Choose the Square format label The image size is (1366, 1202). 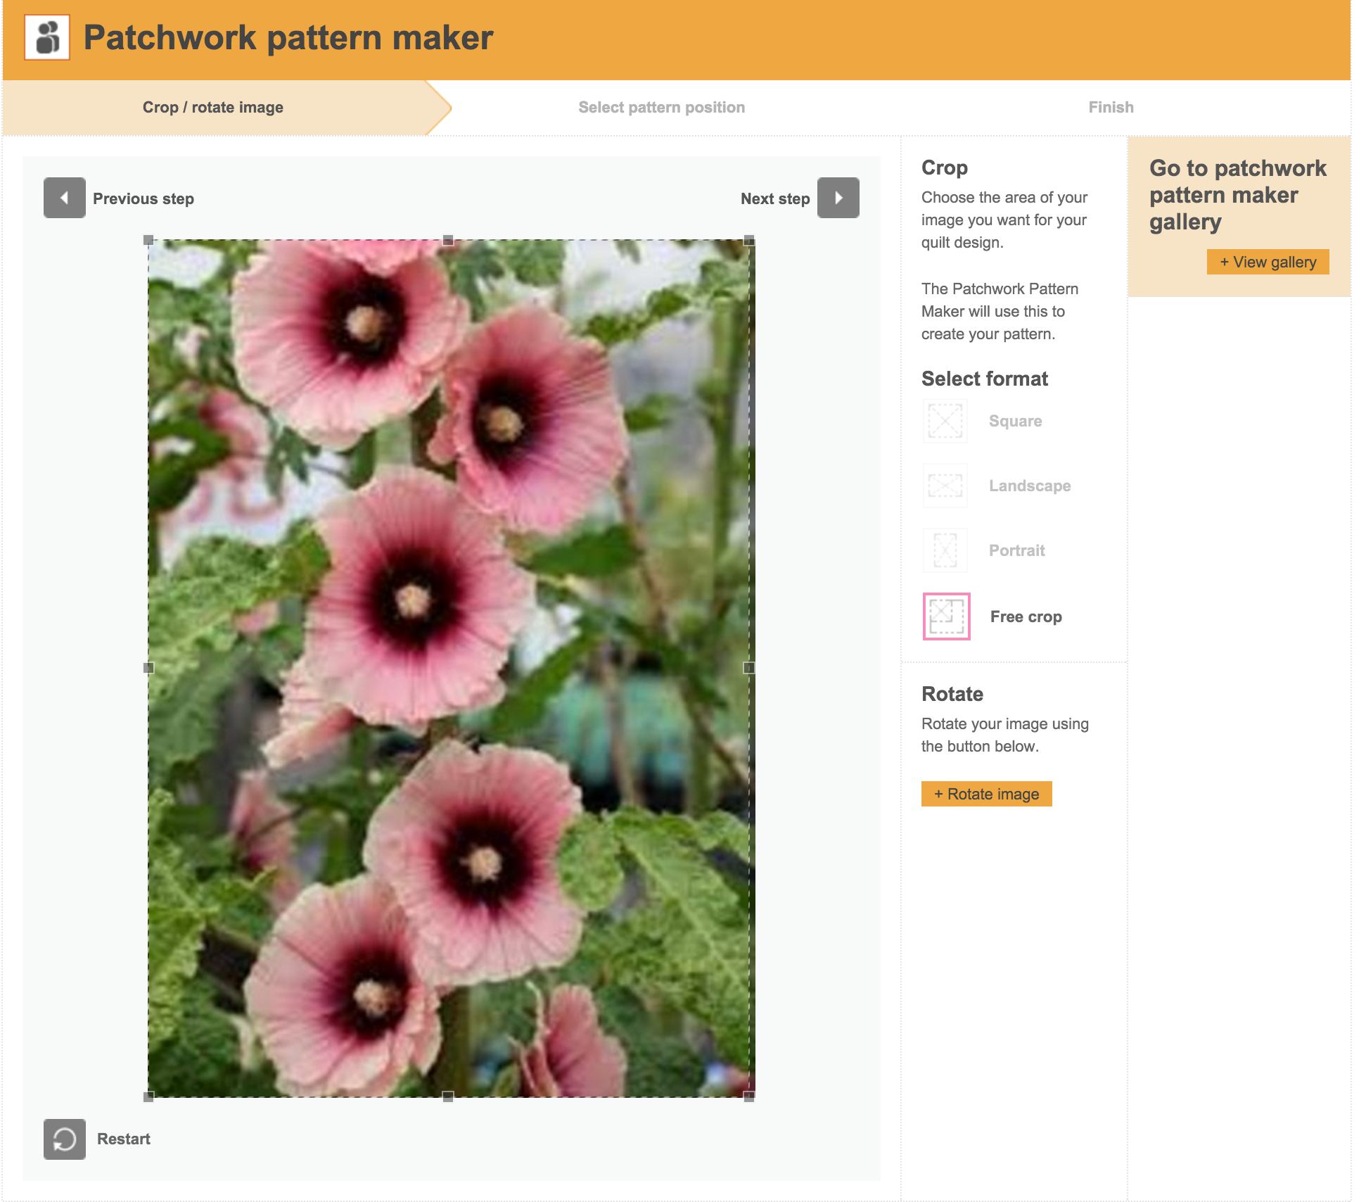pyautogui.click(x=1015, y=421)
